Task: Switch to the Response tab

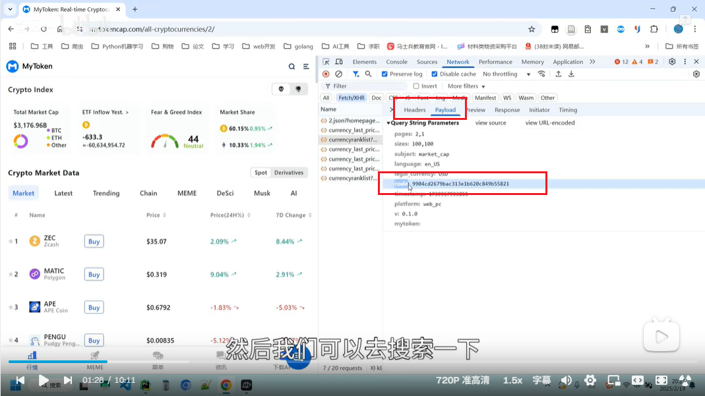Action: click(x=506, y=110)
